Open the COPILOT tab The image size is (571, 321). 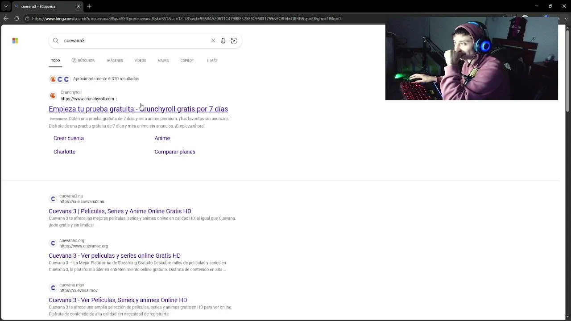pyautogui.click(x=187, y=61)
